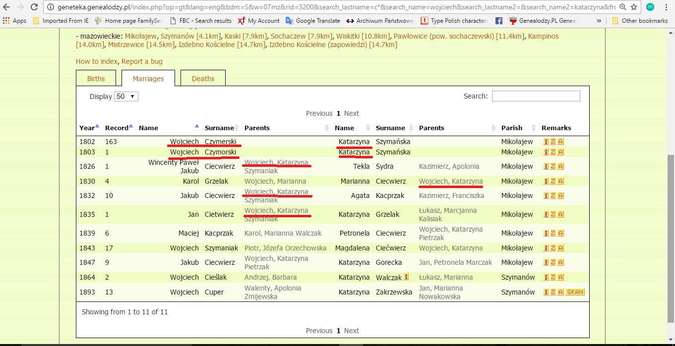Sort by the Parish column header
The image size is (675, 346).
click(x=516, y=128)
